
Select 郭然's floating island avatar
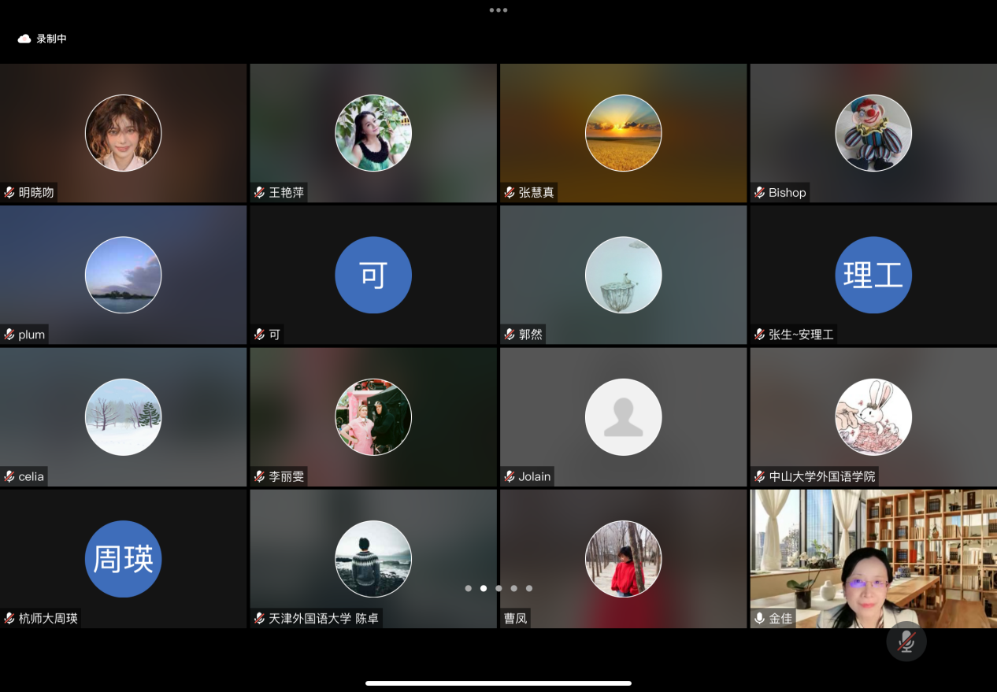tap(624, 275)
